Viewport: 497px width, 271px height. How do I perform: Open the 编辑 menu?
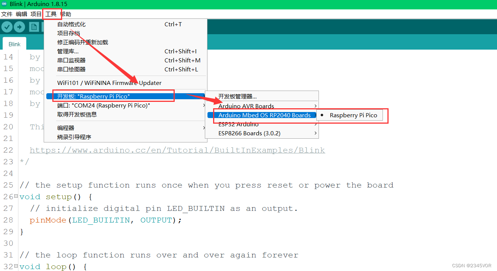[x=21, y=14]
